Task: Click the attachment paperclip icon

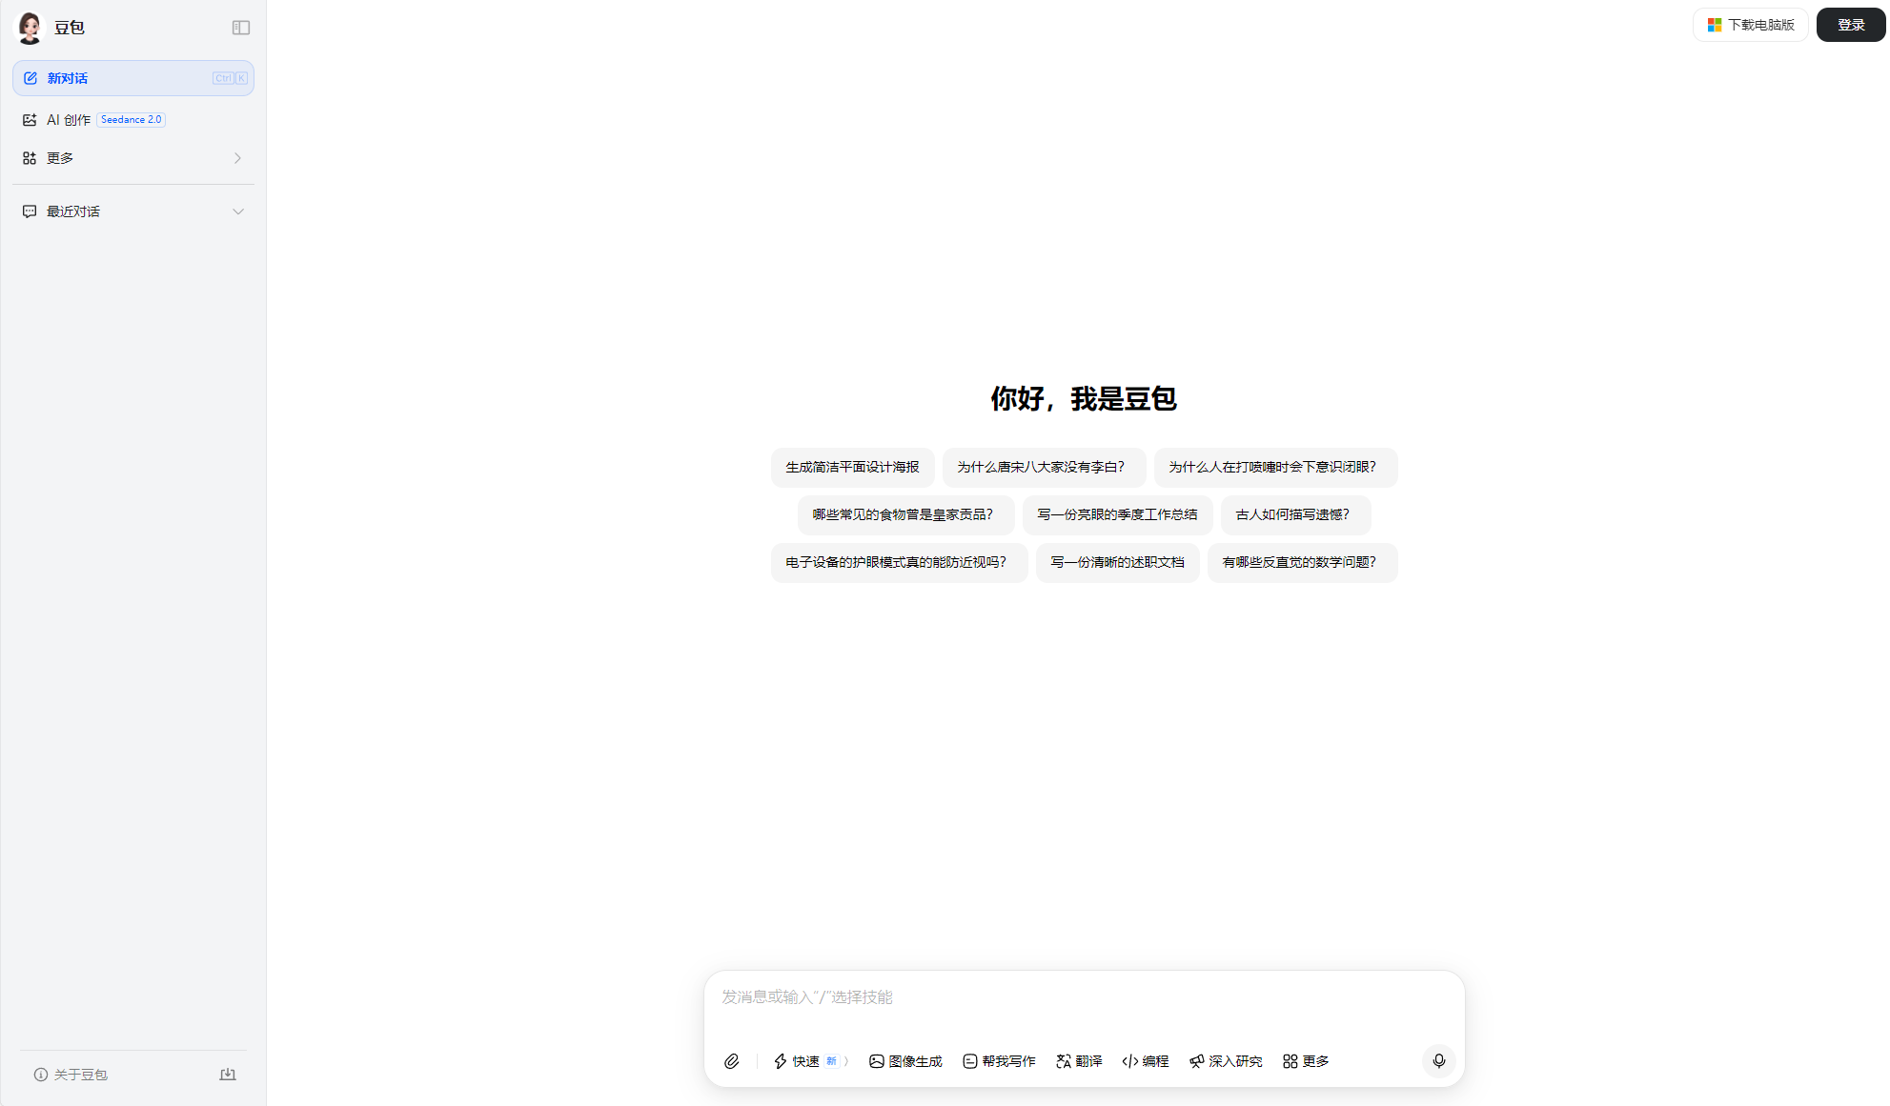Action: click(732, 1061)
